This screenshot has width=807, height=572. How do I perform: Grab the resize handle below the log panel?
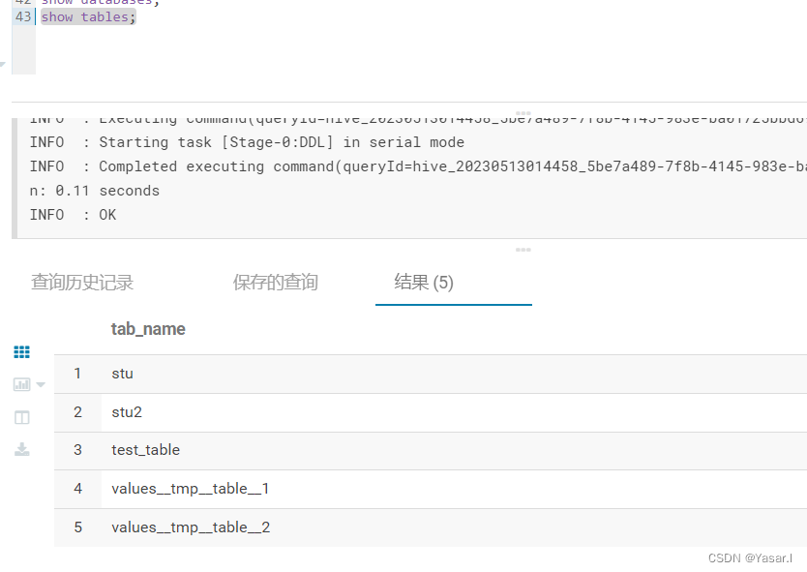(x=523, y=250)
